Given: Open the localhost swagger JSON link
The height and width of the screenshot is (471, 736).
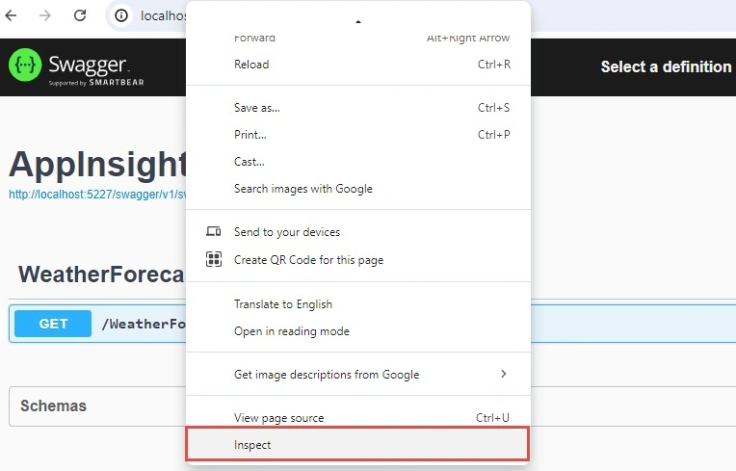Looking at the screenshot, I should click(97, 195).
